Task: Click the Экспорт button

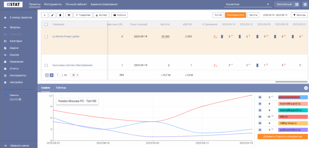Action: pyautogui.click(x=101, y=15)
